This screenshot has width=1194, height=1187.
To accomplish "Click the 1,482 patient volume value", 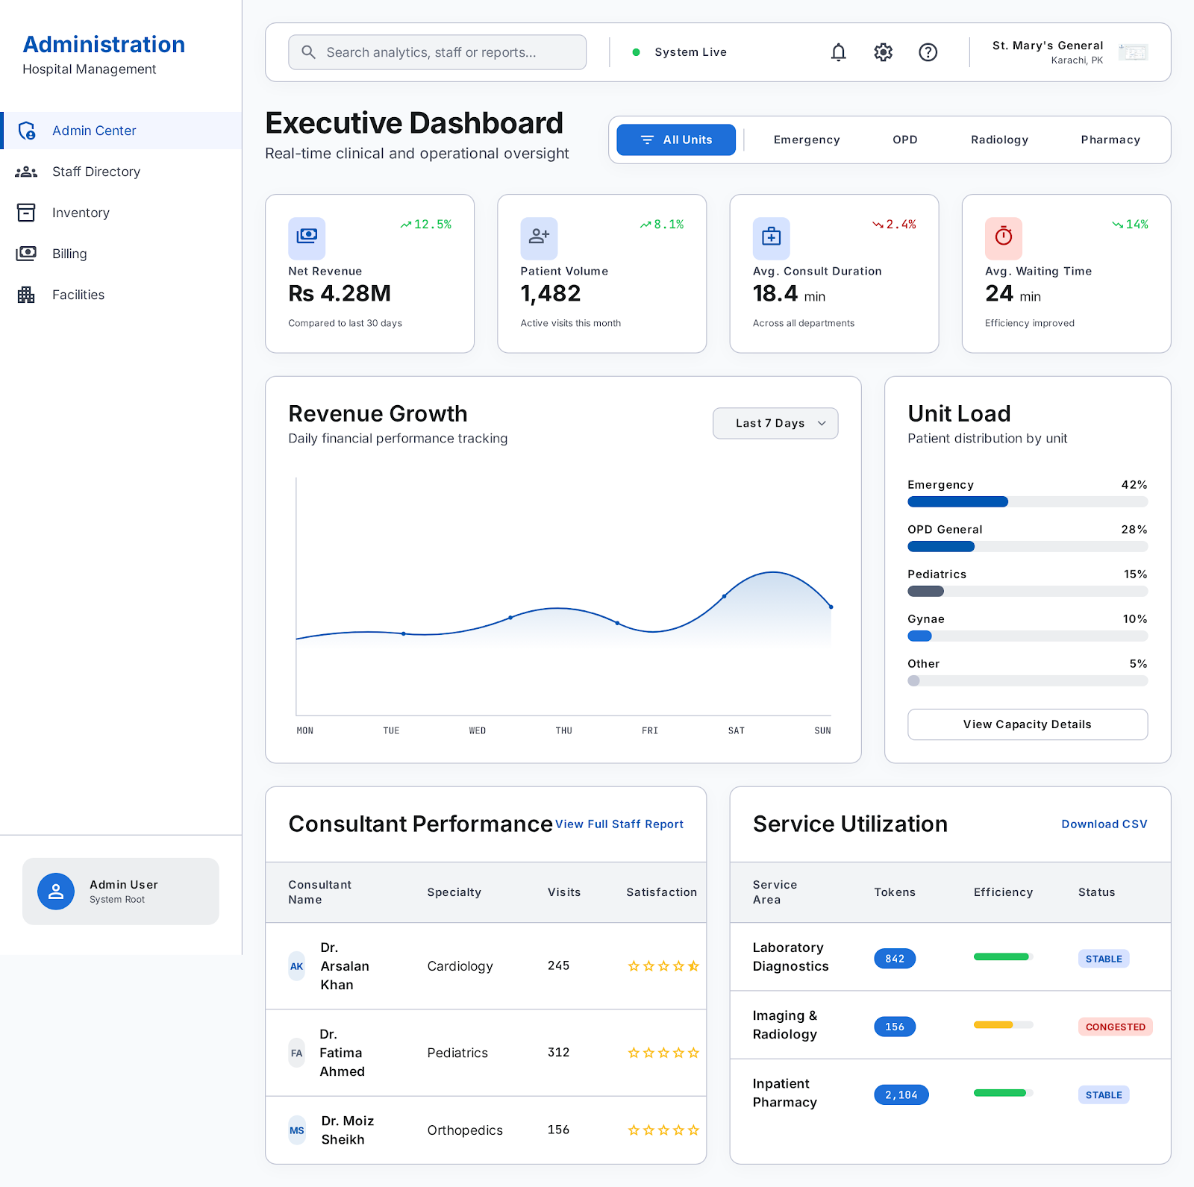I will point(551,294).
